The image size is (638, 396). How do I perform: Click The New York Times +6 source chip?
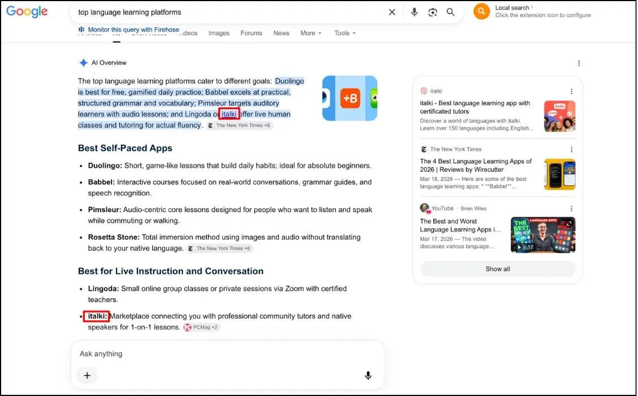click(x=219, y=248)
